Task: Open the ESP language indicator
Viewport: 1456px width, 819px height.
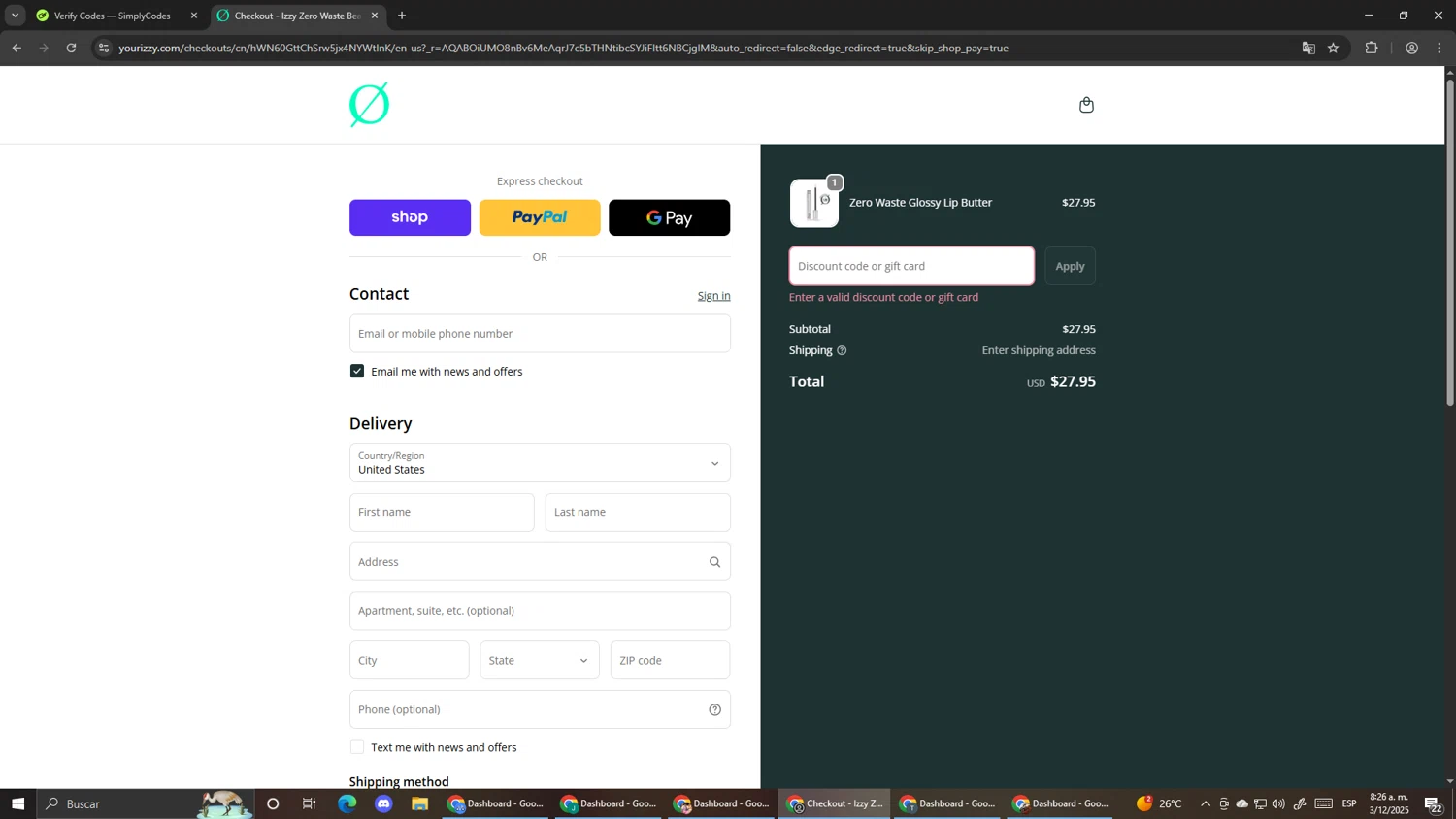Action: [x=1349, y=803]
